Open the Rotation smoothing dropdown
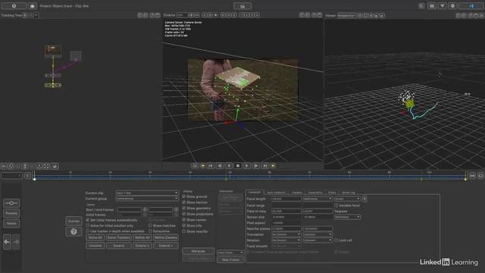 click(286, 240)
